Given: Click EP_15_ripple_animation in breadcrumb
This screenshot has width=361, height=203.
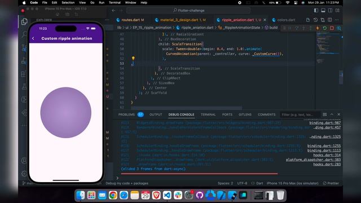Looking at the screenshot, I should [x=152, y=28].
